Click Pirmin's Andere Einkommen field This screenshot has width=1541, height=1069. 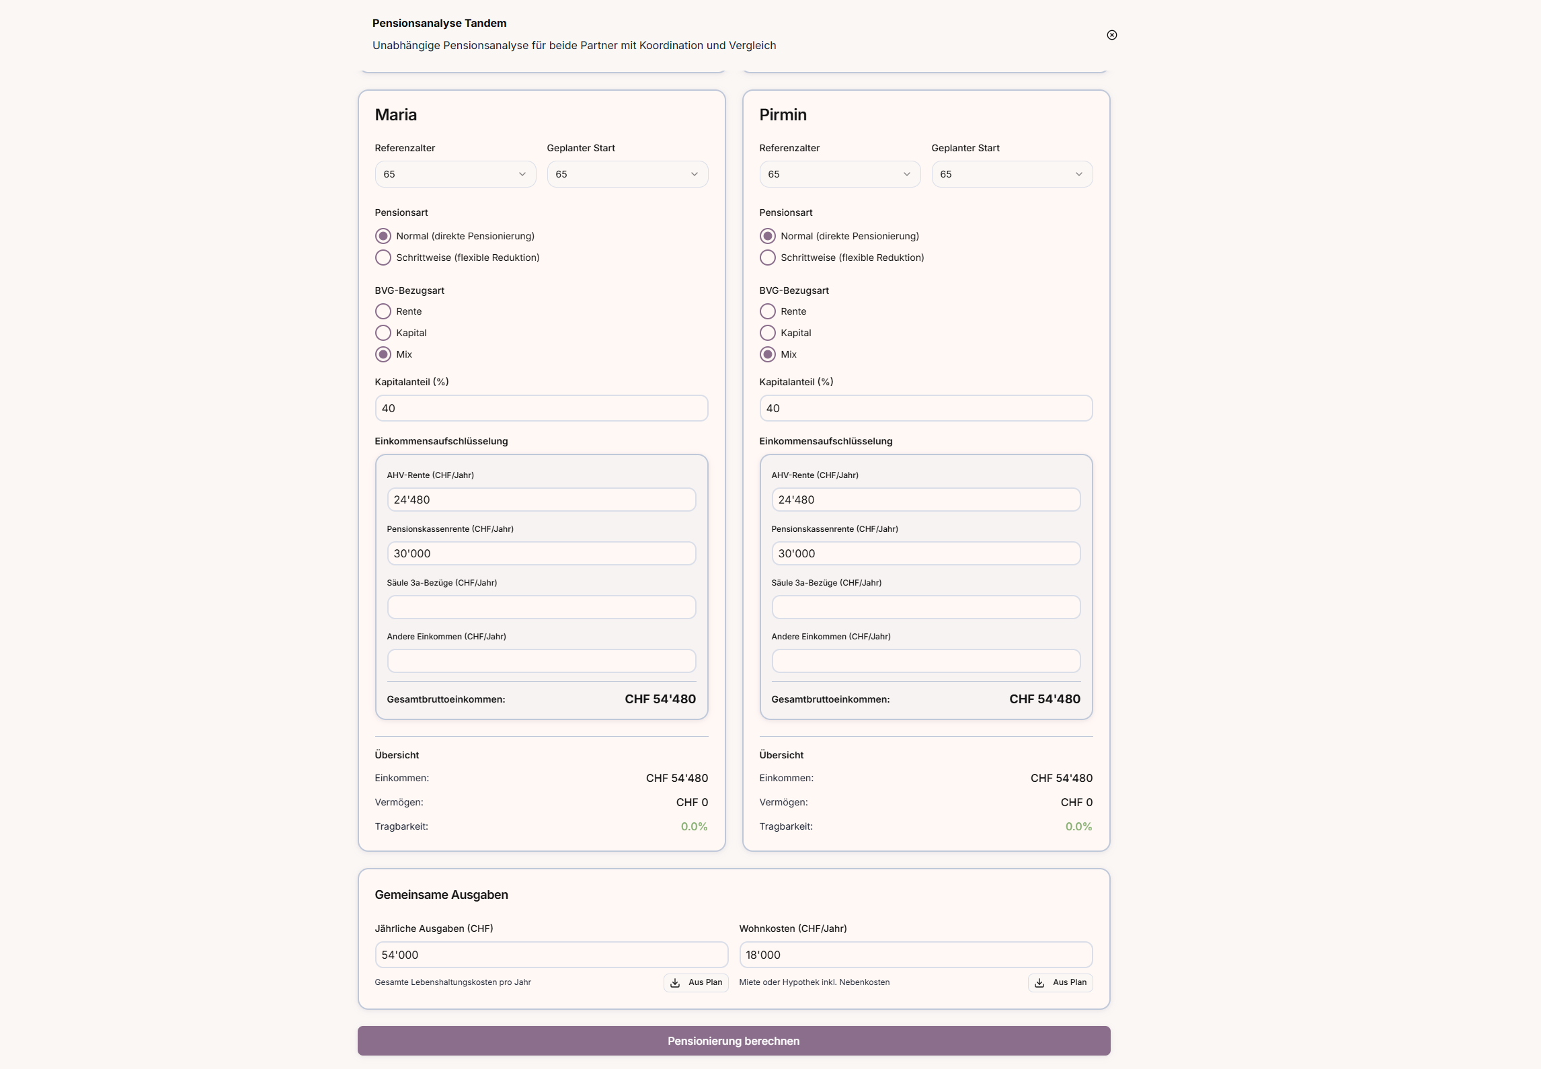coord(925,661)
